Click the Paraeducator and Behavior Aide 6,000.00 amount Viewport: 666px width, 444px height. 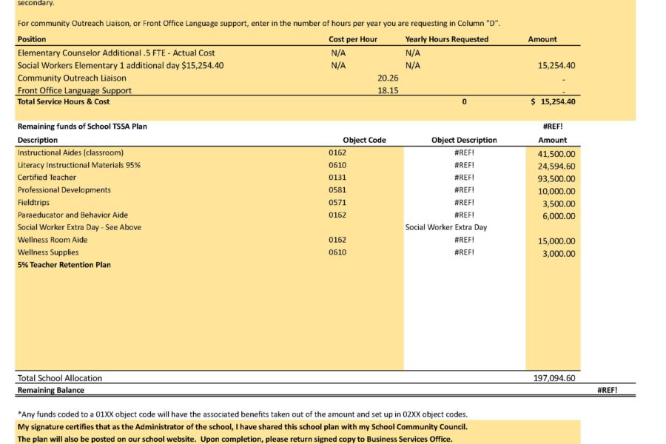point(559,216)
